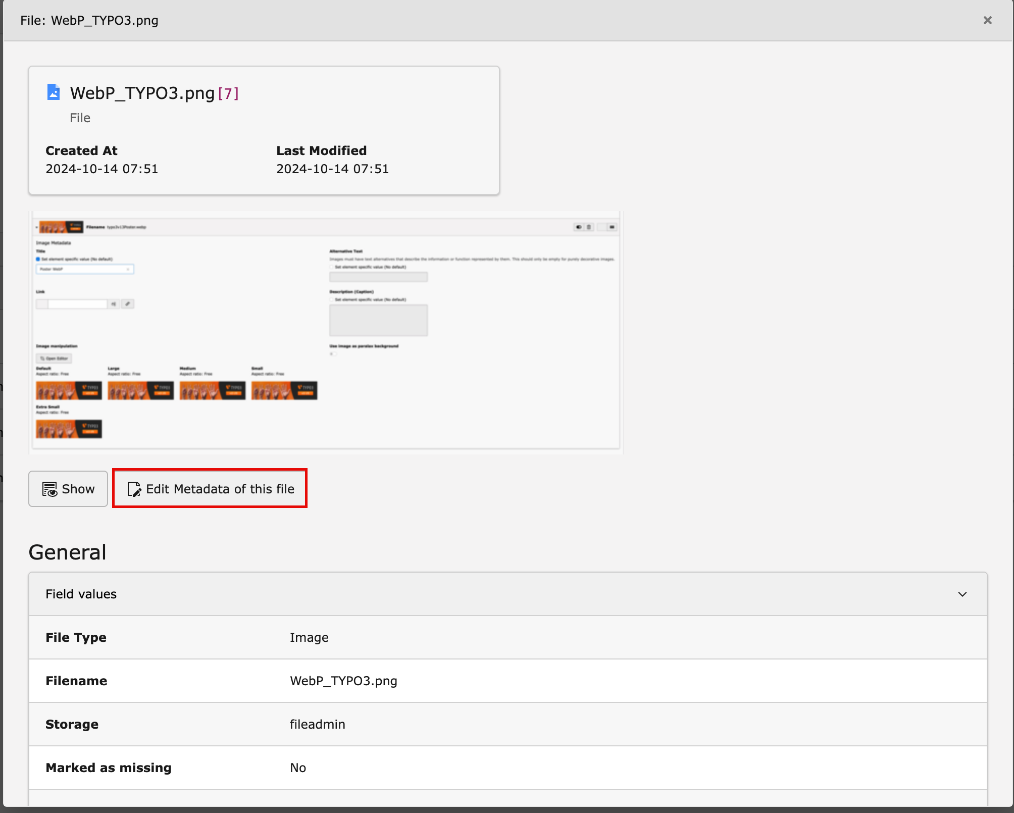Click the blue file icon beside WebP_TYPO3.png
The height and width of the screenshot is (813, 1014).
[53, 92]
